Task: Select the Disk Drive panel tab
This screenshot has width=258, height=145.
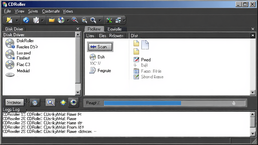Action: [14, 29]
